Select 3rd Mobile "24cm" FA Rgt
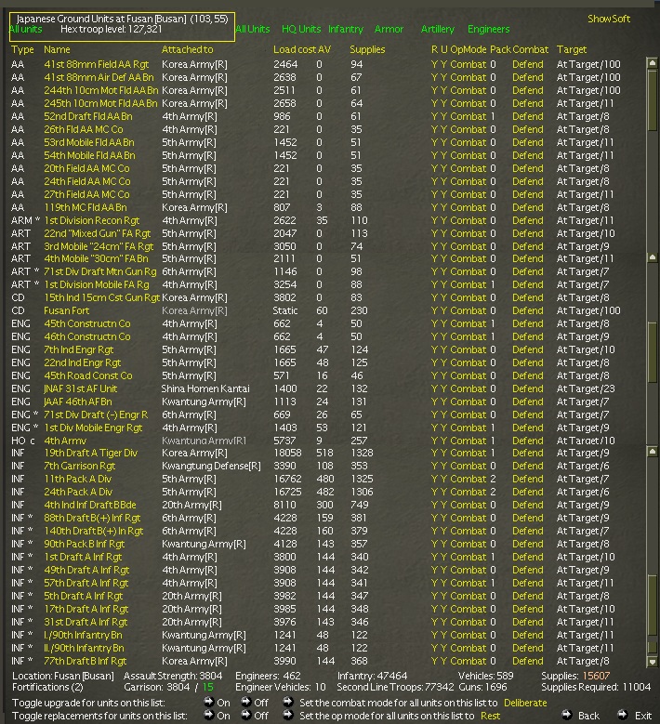Image resolution: width=660 pixels, height=724 pixels. (x=99, y=246)
